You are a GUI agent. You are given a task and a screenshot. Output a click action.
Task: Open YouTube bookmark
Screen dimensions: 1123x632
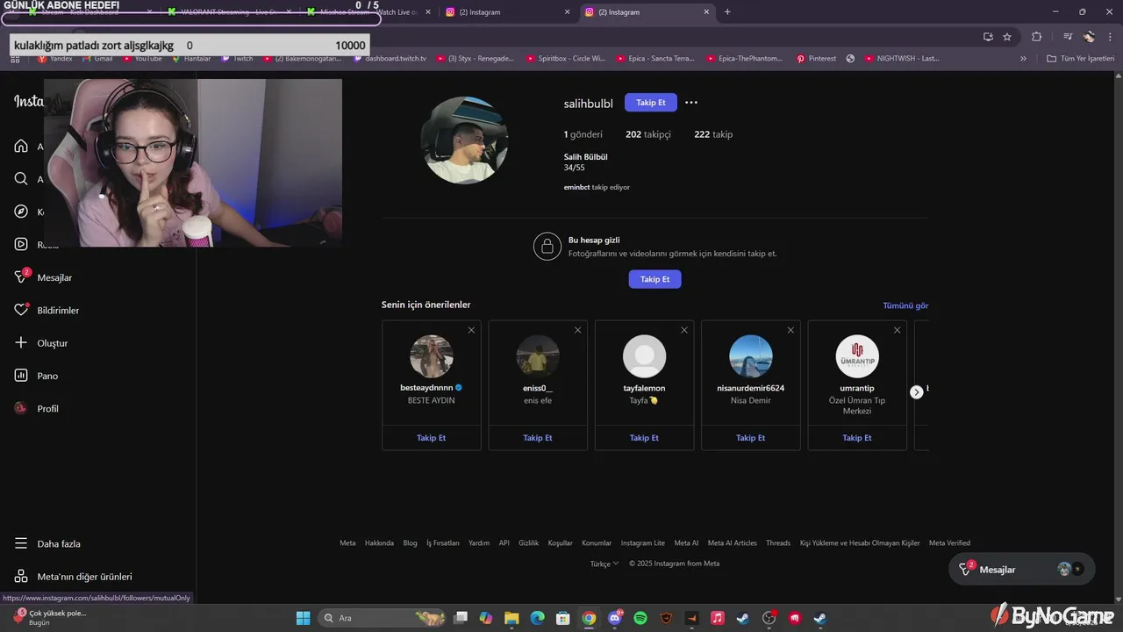(142, 59)
